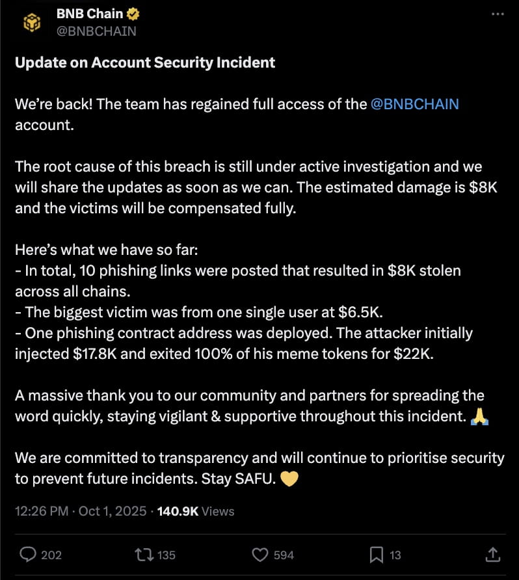Click the 13 bookmarks count

point(395,555)
